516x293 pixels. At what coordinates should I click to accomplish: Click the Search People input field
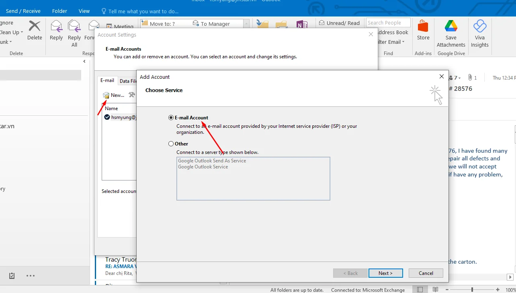[x=388, y=23]
